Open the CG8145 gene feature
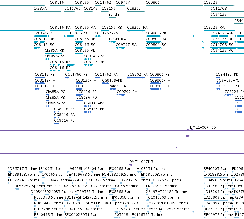244x219 pixels. [88, 11]
